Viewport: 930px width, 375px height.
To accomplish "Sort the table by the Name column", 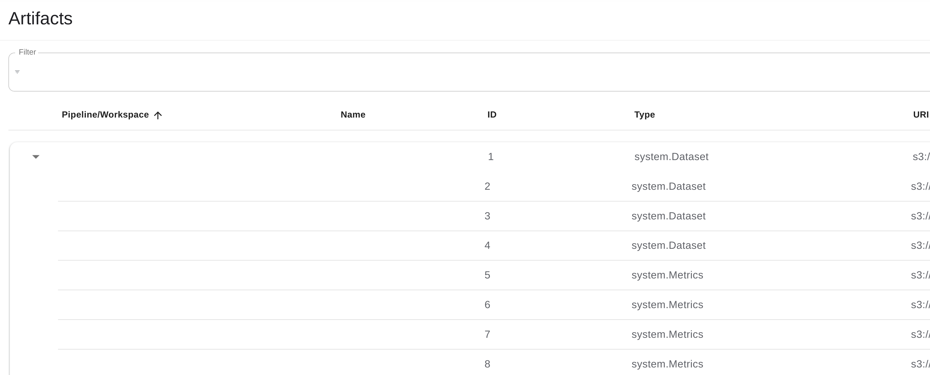I will click(353, 115).
